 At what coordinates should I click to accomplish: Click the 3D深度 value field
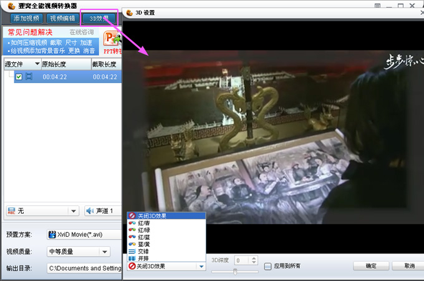tap(243, 260)
